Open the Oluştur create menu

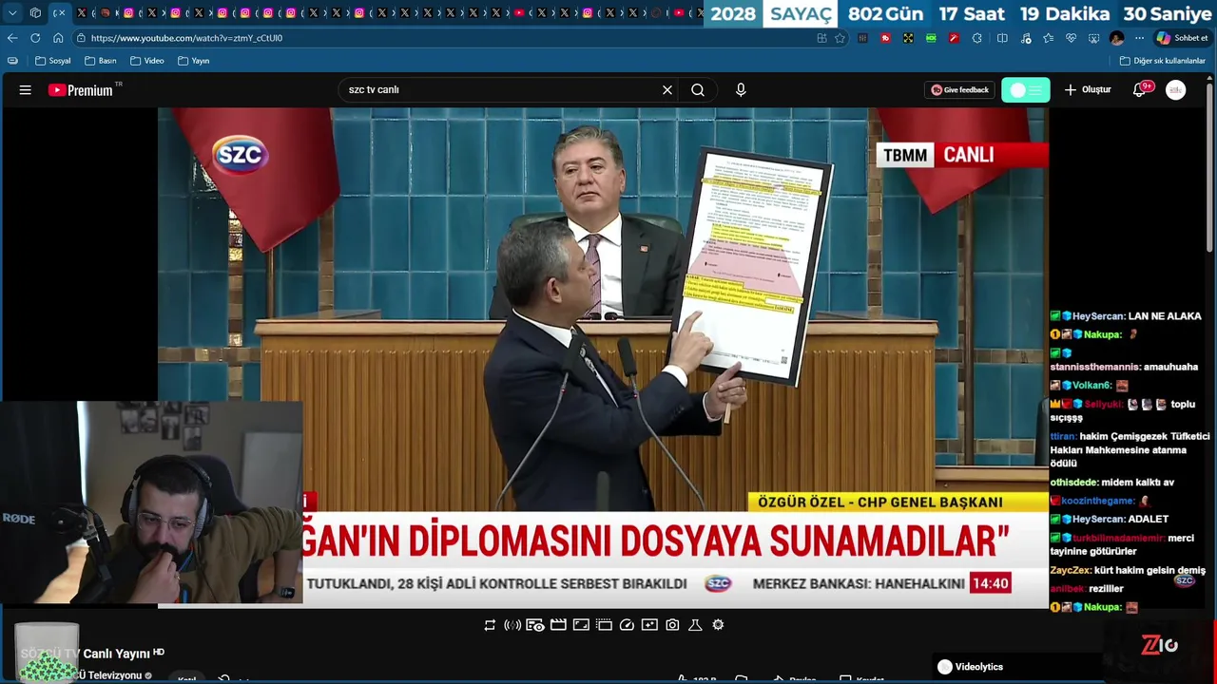(x=1087, y=90)
